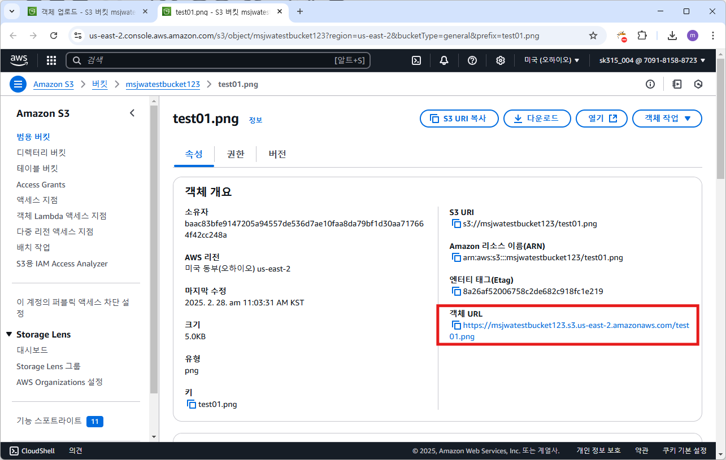Open the object URL link
The height and width of the screenshot is (460, 726).
570,331
